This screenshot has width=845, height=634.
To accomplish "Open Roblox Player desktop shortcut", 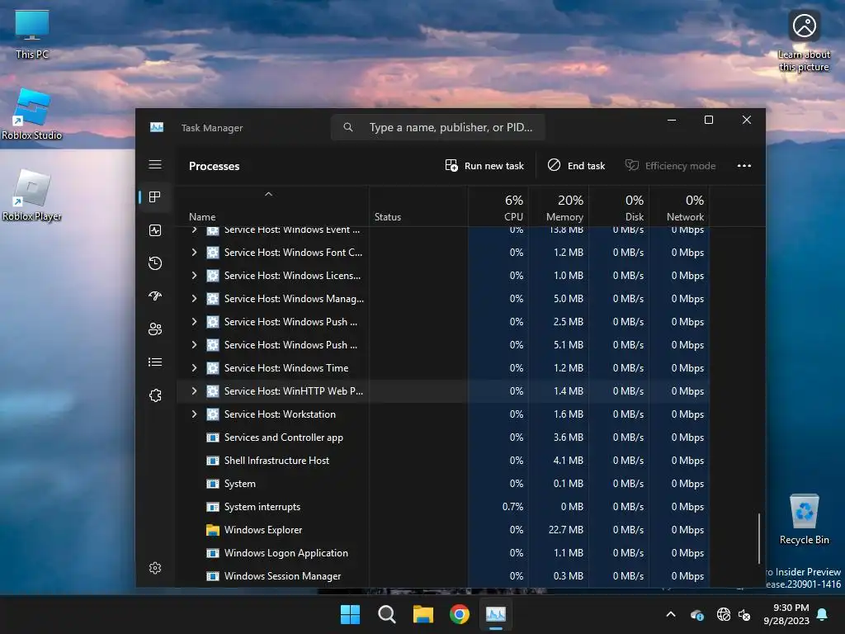I will coord(32,195).
